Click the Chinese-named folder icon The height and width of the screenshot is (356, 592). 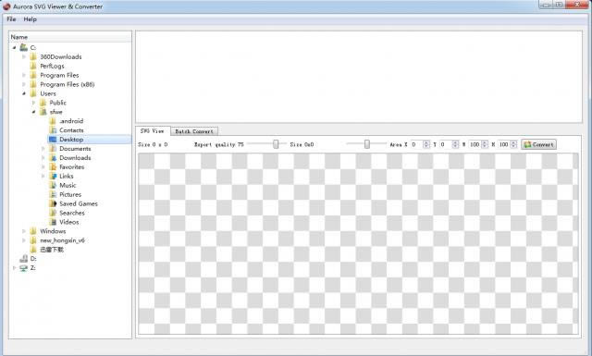[33, 250]
